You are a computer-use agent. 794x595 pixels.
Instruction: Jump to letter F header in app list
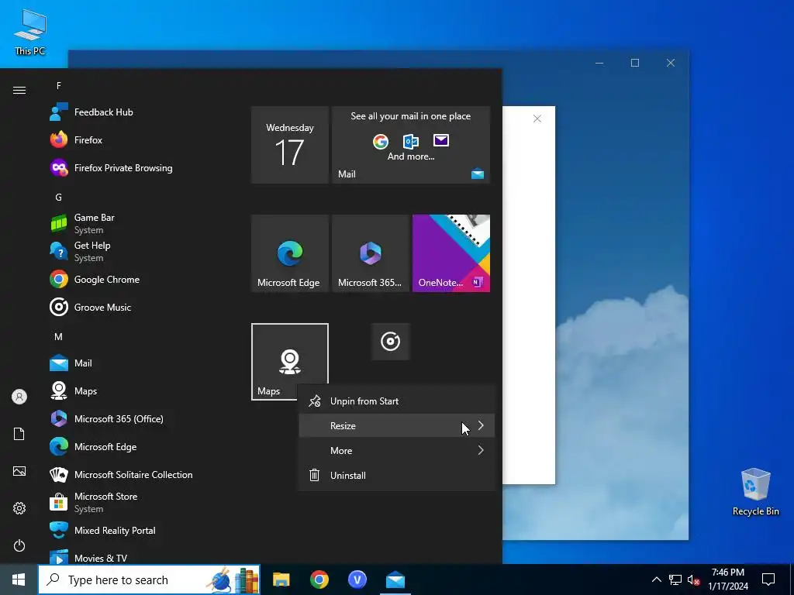coord(59,85)
